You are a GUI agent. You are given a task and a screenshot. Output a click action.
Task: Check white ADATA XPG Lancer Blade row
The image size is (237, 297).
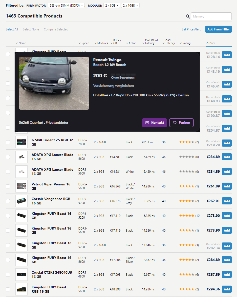[8, 172]
